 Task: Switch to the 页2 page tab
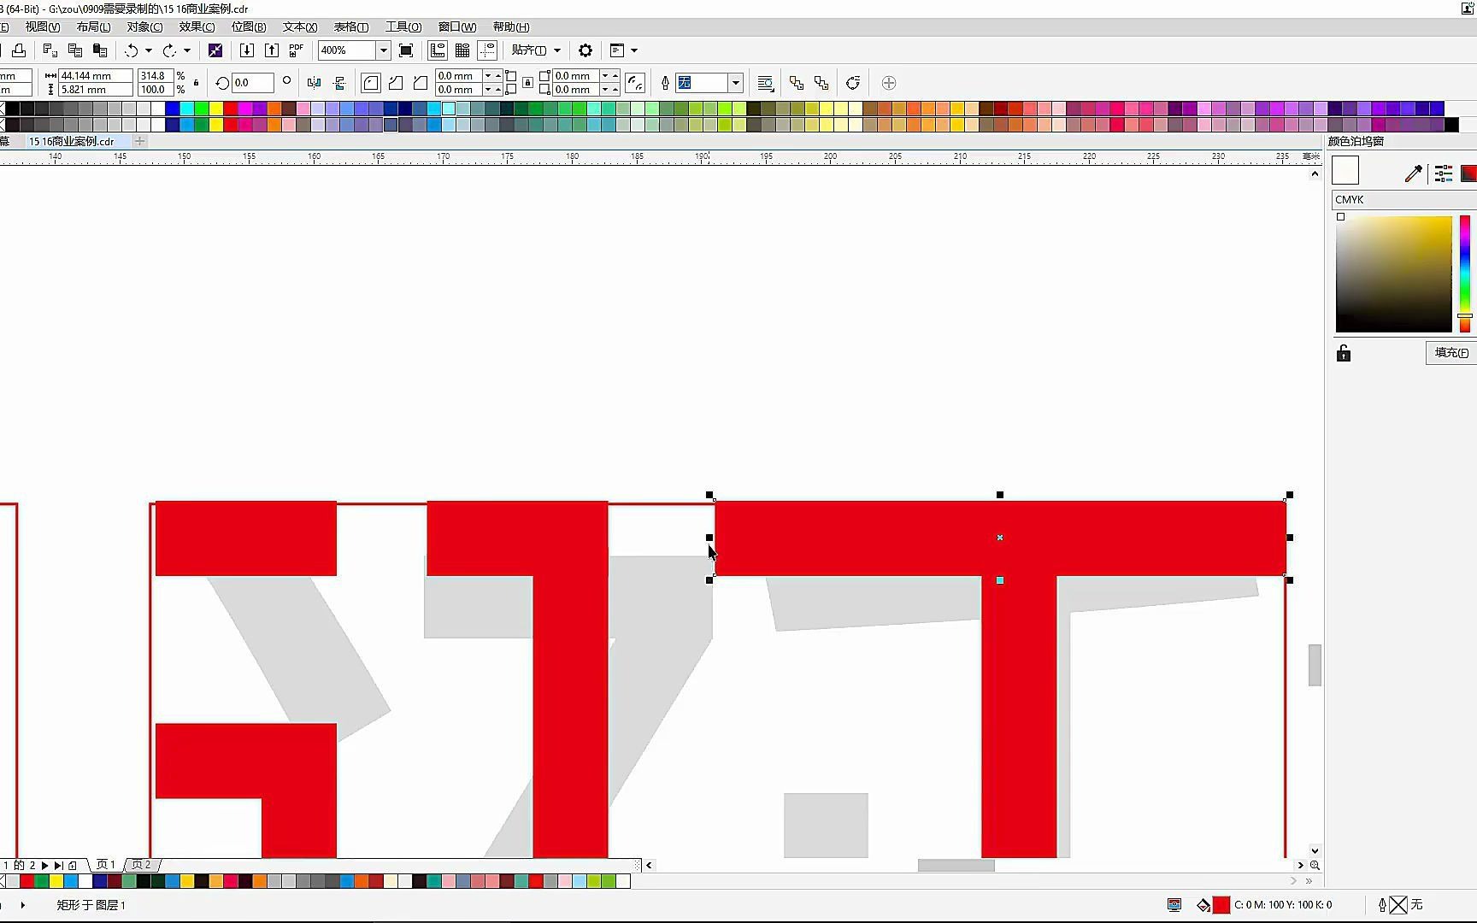(141, 865)
